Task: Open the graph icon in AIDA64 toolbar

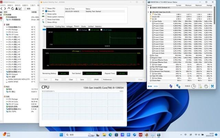Action: [20, 9]
